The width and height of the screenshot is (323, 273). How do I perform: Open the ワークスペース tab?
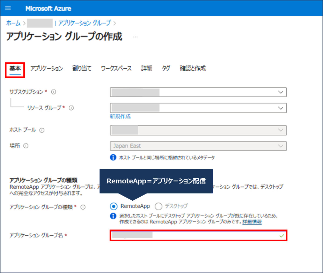tap(116, 68)
